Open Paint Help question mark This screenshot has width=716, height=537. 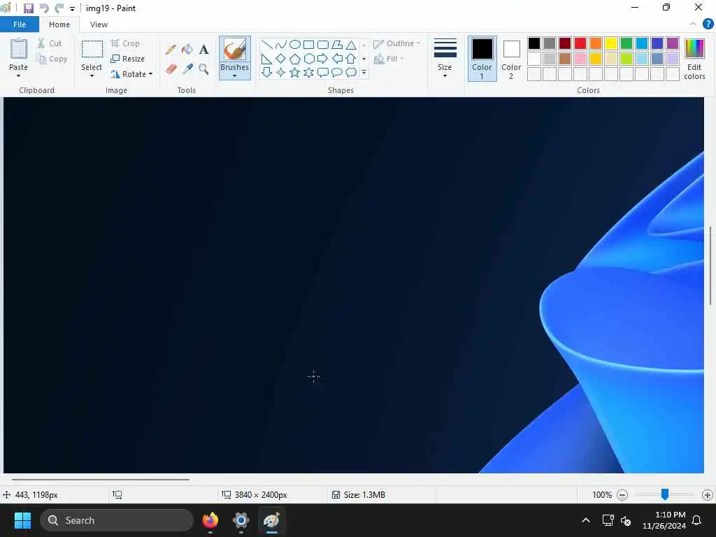click(708, 24)
